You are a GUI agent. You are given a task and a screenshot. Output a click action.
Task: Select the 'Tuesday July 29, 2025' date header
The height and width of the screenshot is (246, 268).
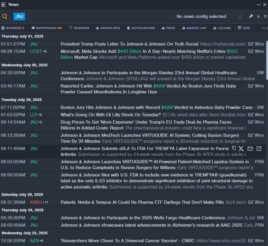21,100
